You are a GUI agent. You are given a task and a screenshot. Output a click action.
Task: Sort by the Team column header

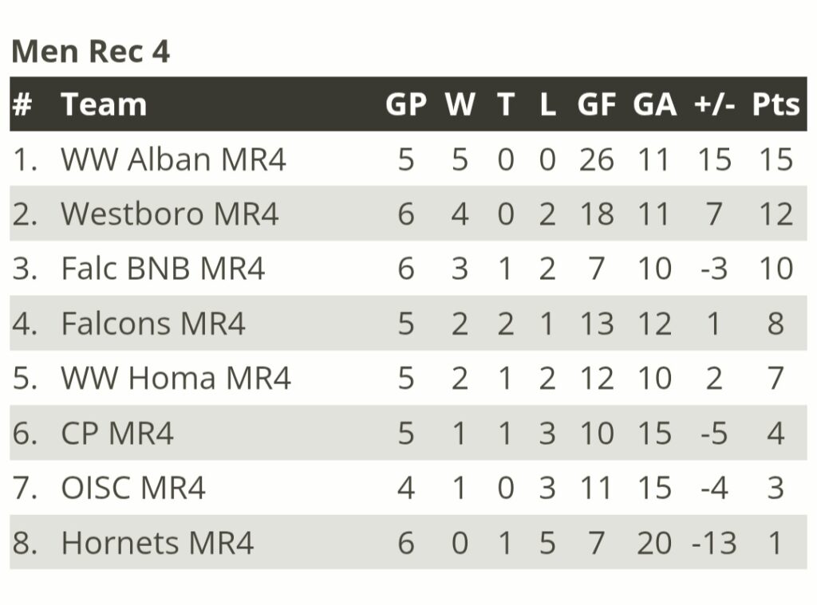(x=104, y=104)
